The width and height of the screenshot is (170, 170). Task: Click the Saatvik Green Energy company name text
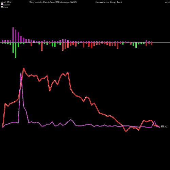pos(108,2)
